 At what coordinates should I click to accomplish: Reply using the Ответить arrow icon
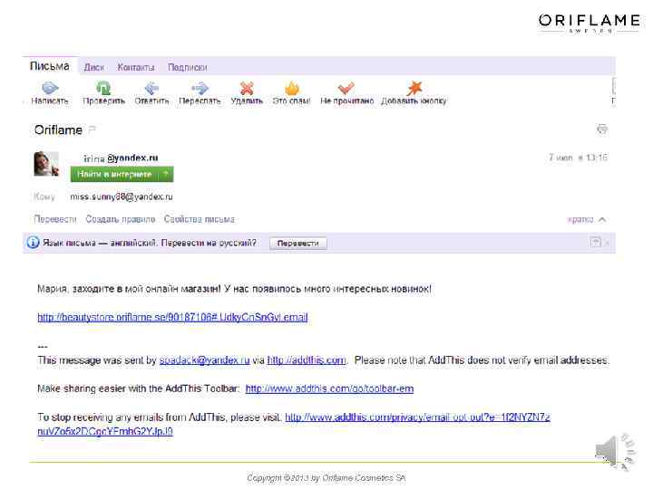151,88
